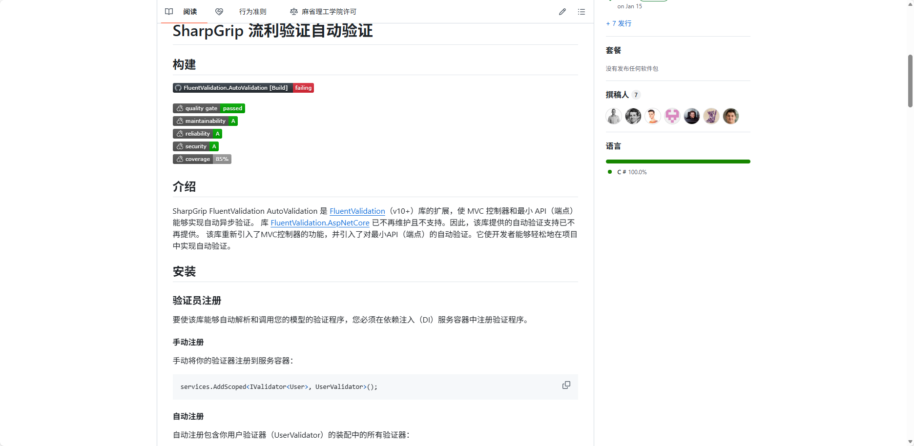Click the scrollbar down arrow

point(910,442)
